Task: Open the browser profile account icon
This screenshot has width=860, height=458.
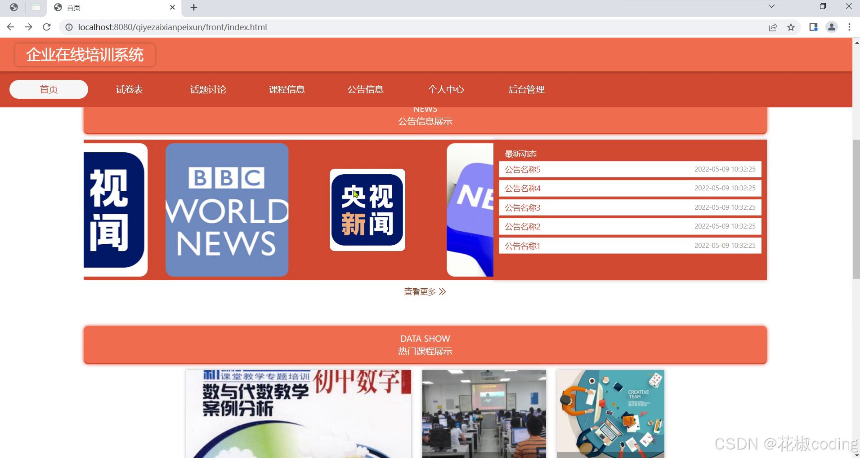Action: [831, 27]
